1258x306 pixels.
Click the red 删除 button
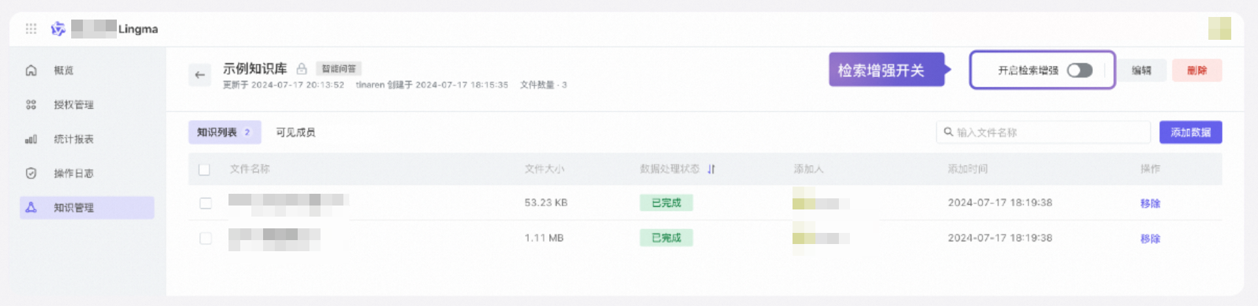1197,70
